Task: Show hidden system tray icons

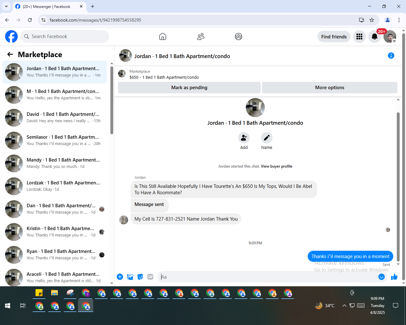Action: (344, 306)
